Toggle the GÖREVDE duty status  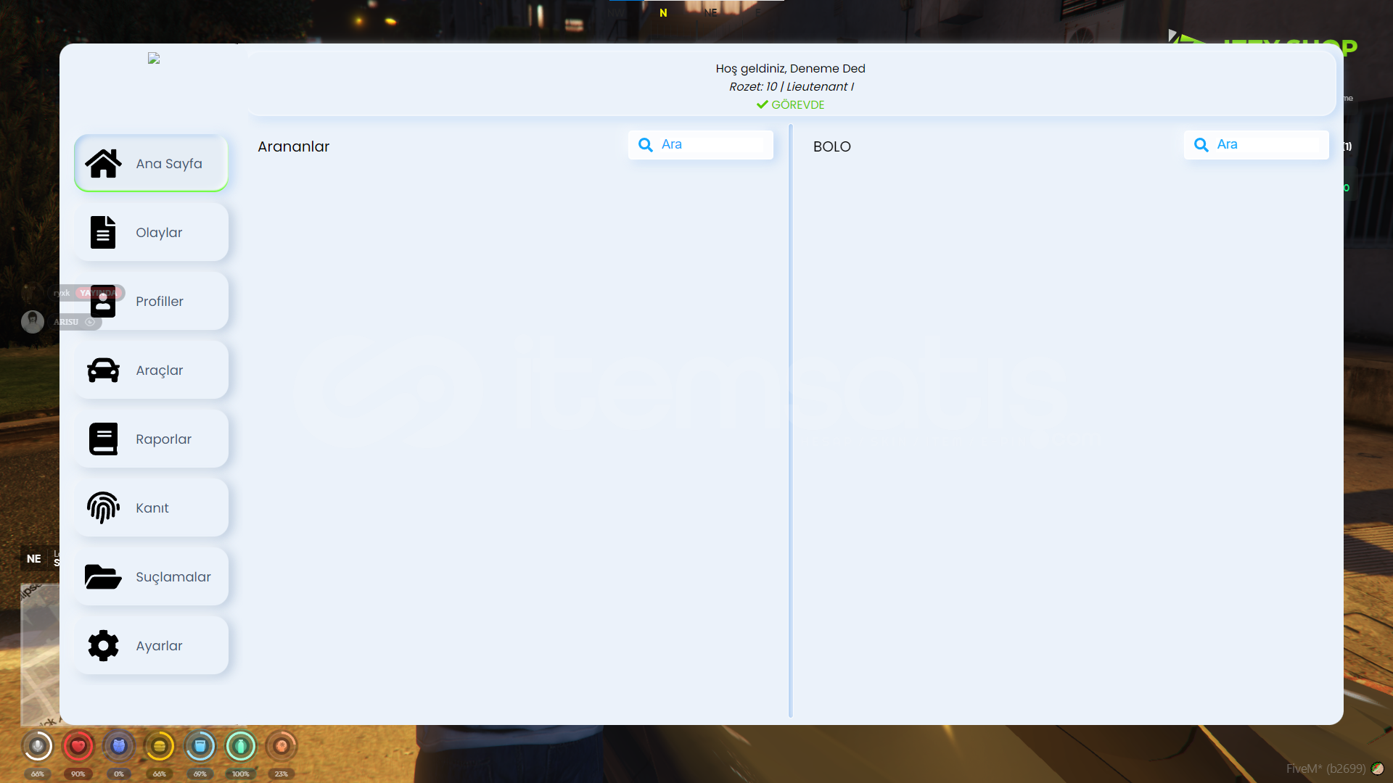(x=790, y=104)
